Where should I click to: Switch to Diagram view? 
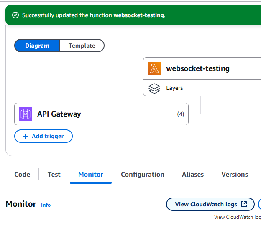[37, 46]
